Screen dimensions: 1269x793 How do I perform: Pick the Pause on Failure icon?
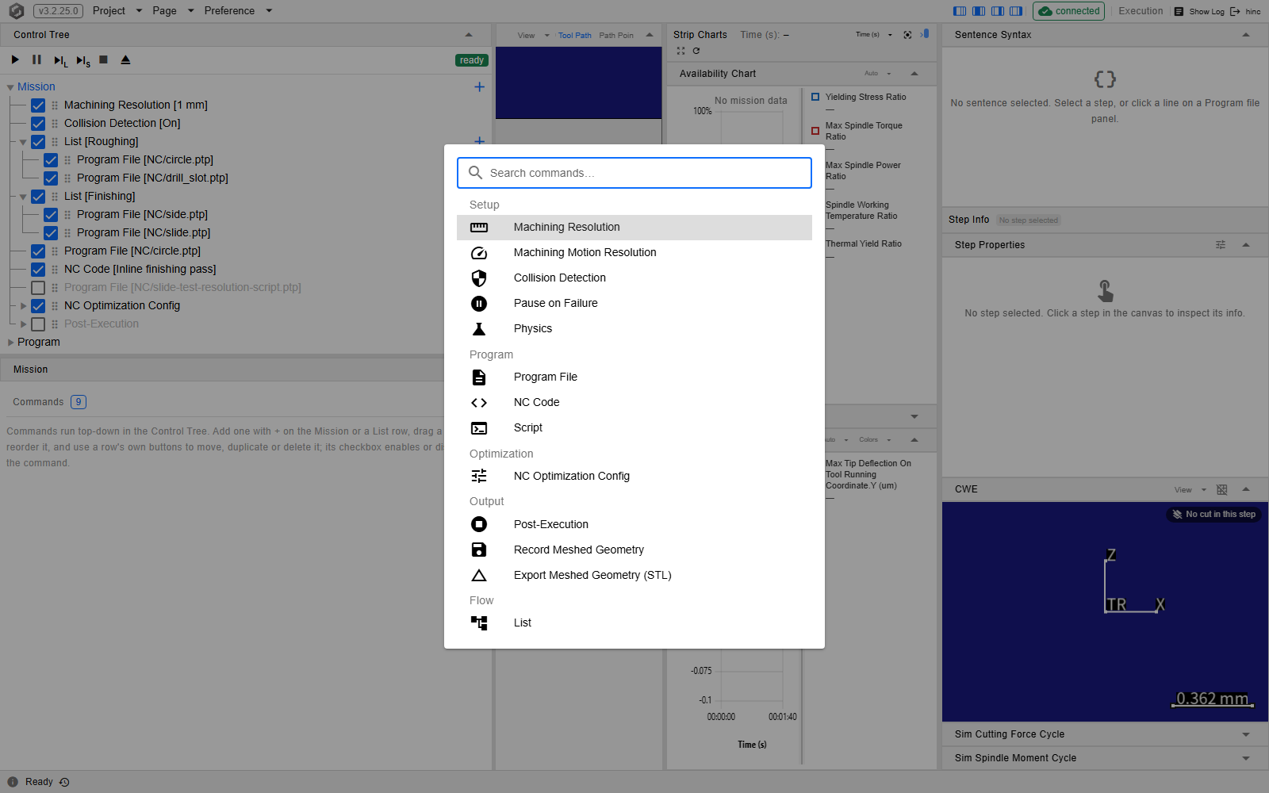(x=479, y=304)
